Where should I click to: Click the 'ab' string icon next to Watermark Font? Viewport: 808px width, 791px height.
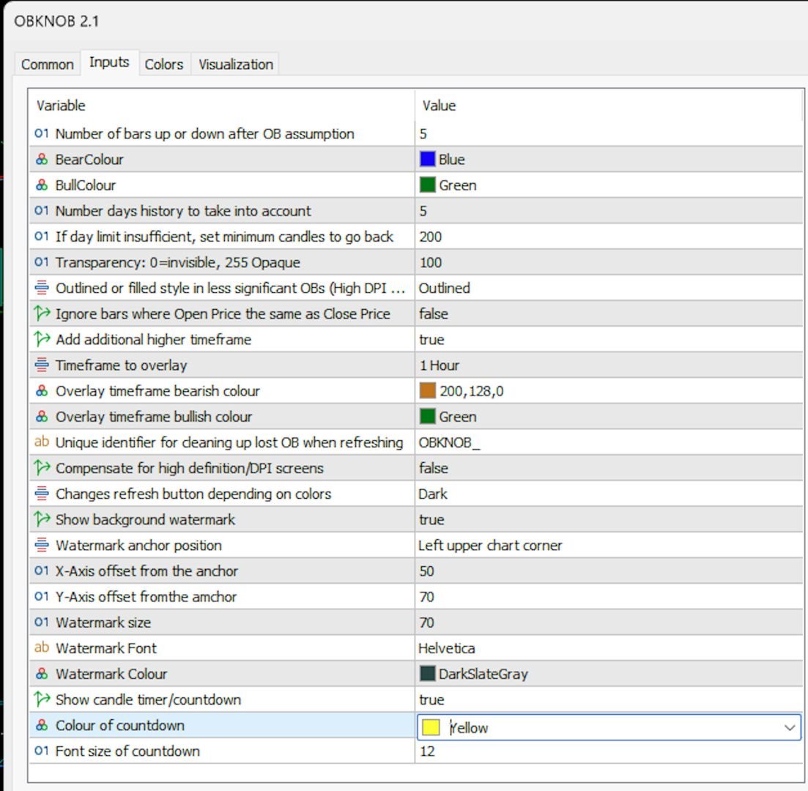(42, 648)
